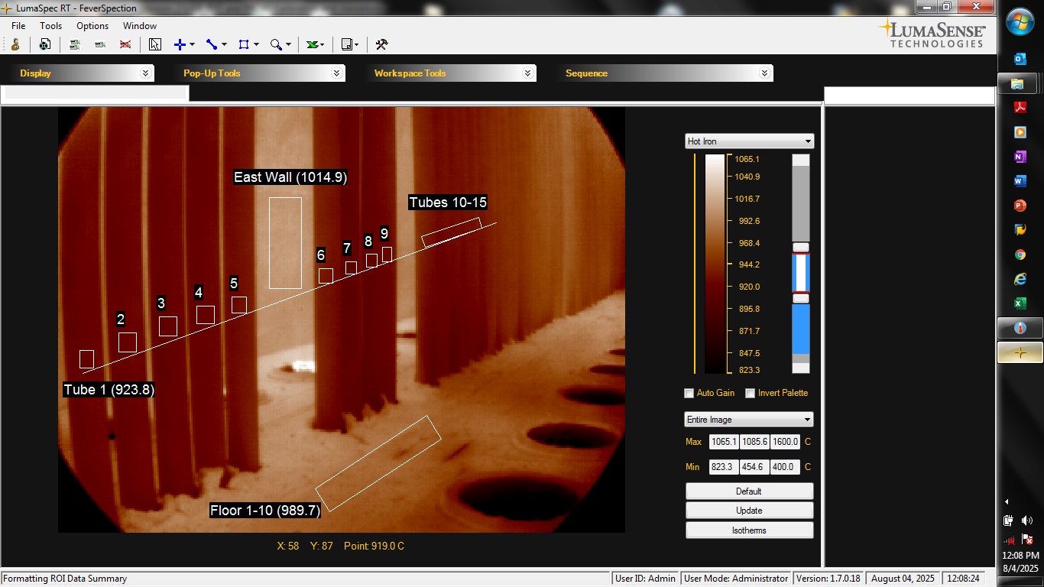Open the Hot Iron palette dropdown
1044x587 pixels.
tap(749, 141)
